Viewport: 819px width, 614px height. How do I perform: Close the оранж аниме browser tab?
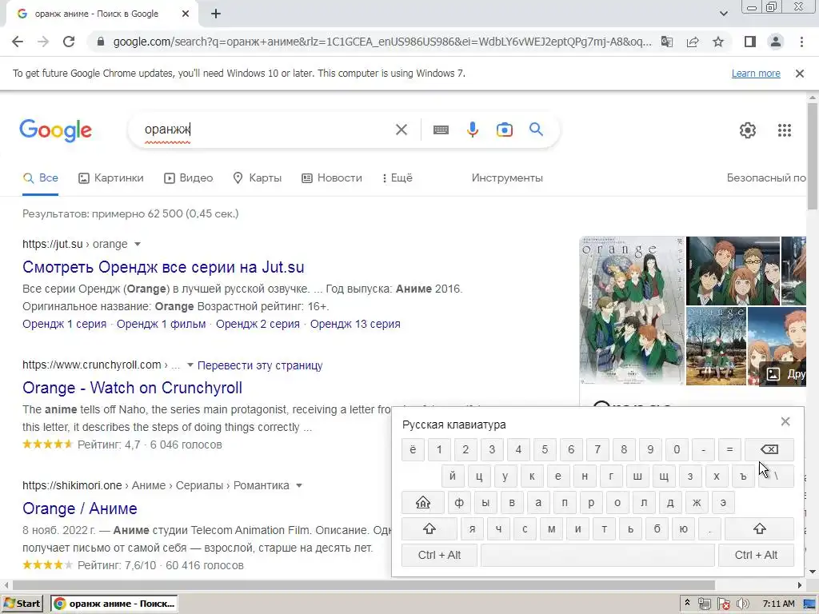click(186, 14)
